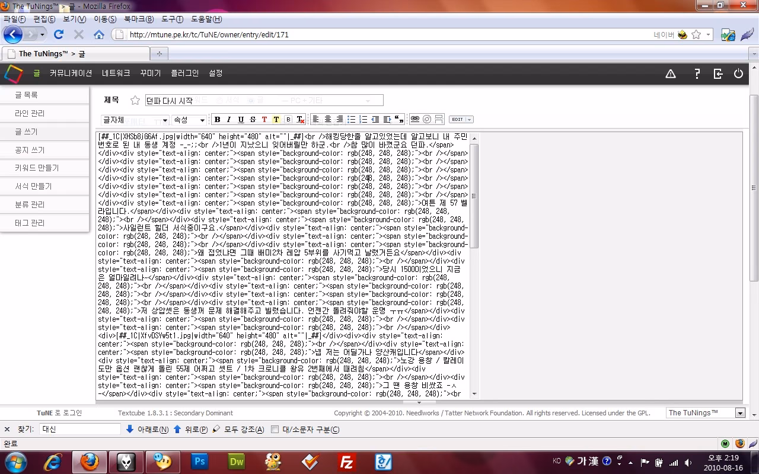
Task: Open the 속성 dropdown
Action: [x=189, y=120]
